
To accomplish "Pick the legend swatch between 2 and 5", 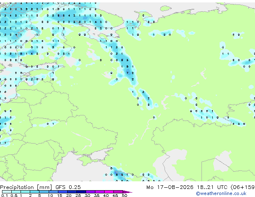I will coord(35,192).
